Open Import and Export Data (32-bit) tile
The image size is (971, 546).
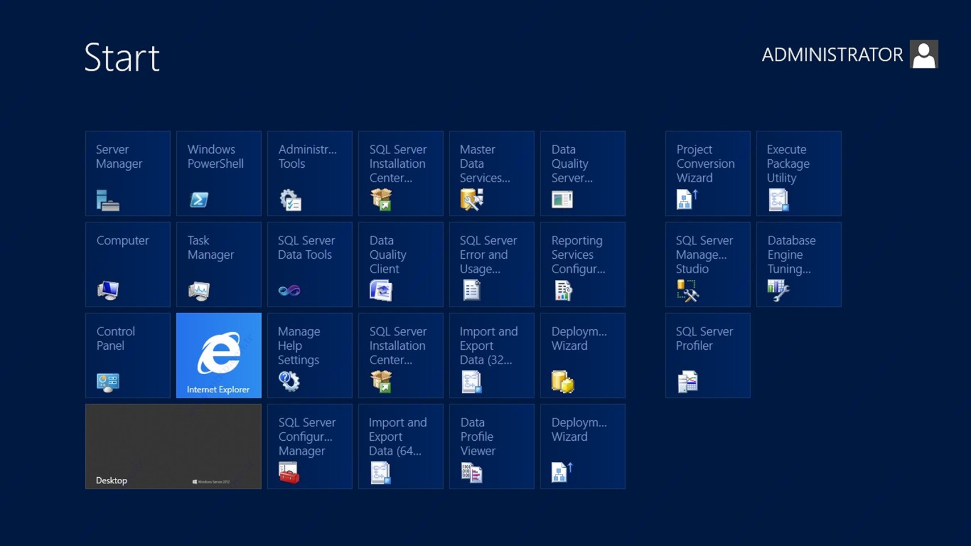pyautogui.click(x=492, y=355)
